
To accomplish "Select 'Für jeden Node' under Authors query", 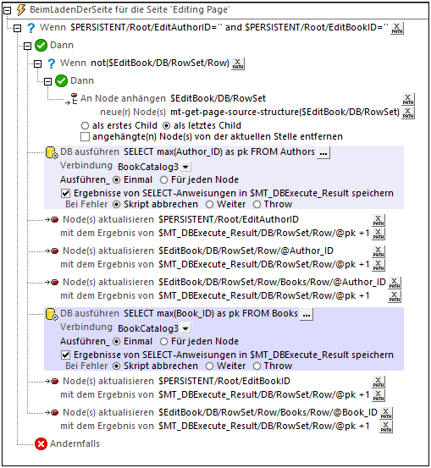I will coord(163,180).
